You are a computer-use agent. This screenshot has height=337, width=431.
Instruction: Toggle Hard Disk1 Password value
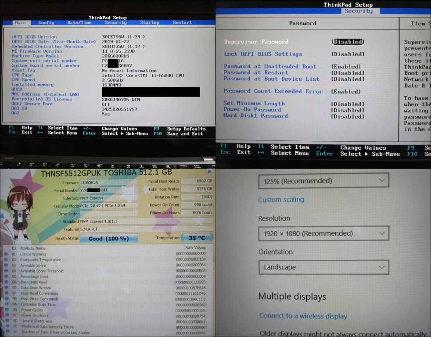pyautogui.click(x=348, y=117)
